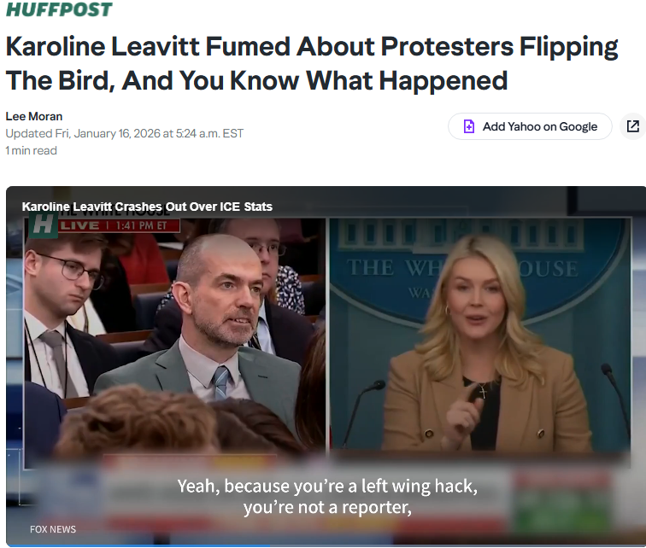Viewport: 646px width, 548px height.
Task: Click the 'Updated Fri, January 16, 2026' timestamp
Action: (125, 134)
